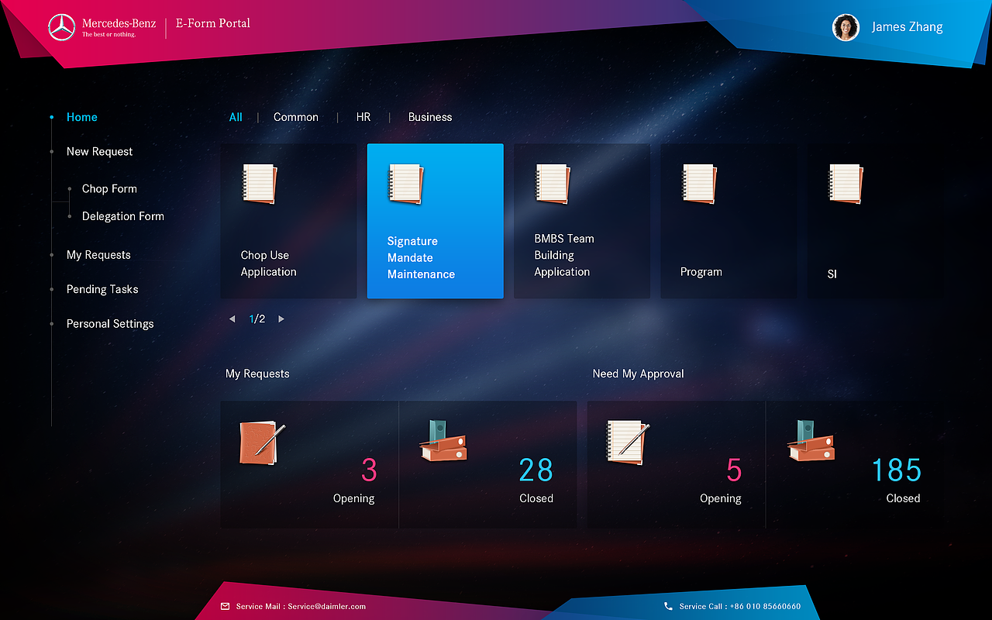Image resolution: width=992 pixels, height=620 pixels.
Task: Click notebook icon on Program card
Action: tap(700, 184)
